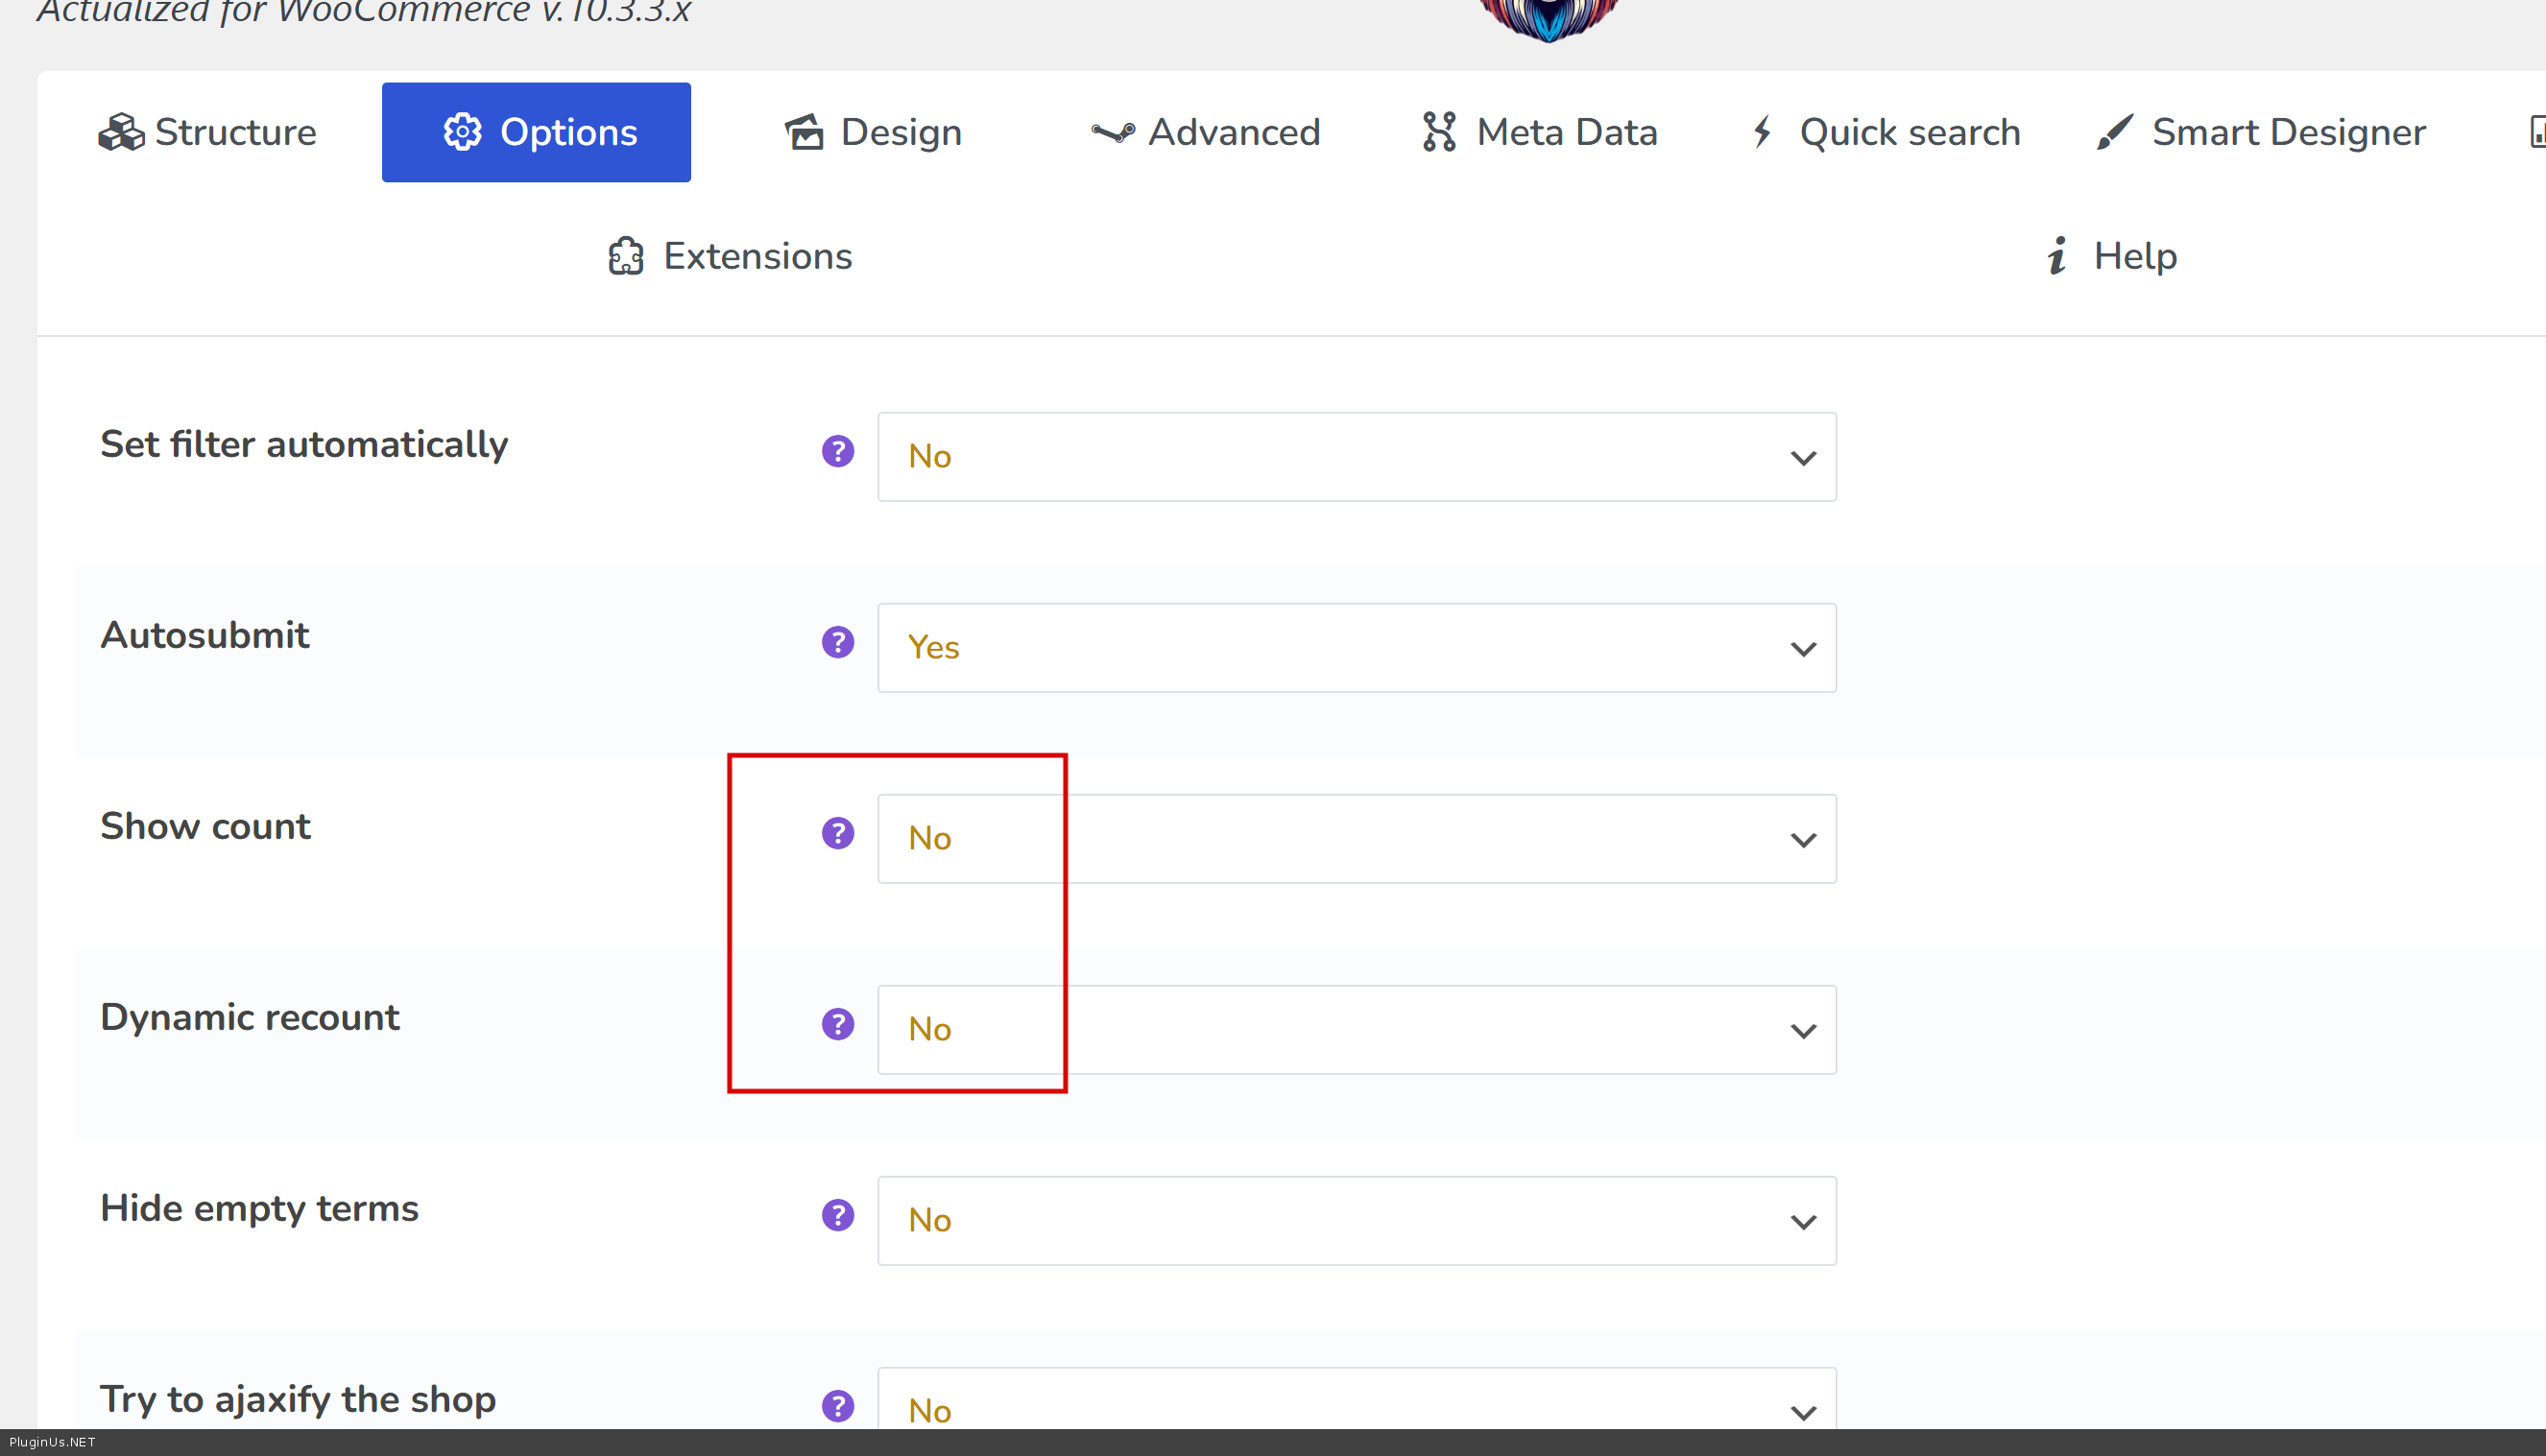Screen dimensions: 2546x1456
Task: Open the Set filter automatically dropdown
Action: (1356, 457)
